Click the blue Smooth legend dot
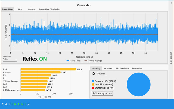This screenshot has height=109, width=174. [93, 81]
